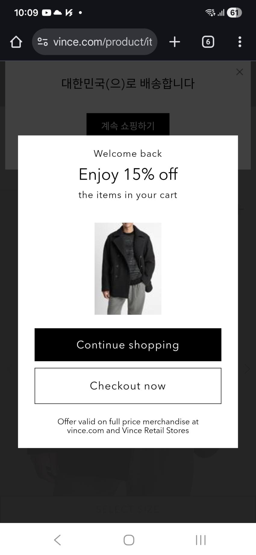
Task: Tap the cloud notification icon
Action: pos(58,13)
